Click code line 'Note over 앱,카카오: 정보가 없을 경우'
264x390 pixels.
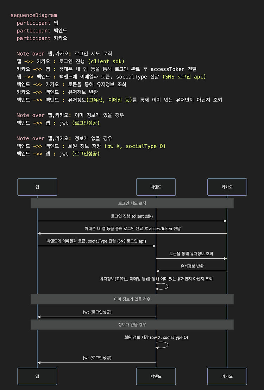(x=64, y=138)
